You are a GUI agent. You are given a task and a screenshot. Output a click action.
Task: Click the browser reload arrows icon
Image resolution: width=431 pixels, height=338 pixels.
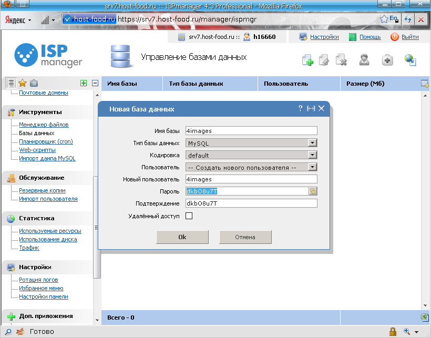408,19
